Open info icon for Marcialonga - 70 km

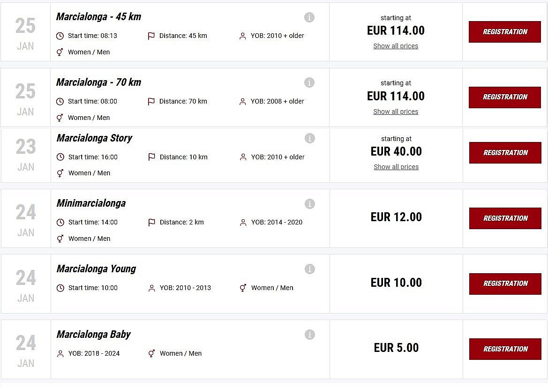point(309,82)
